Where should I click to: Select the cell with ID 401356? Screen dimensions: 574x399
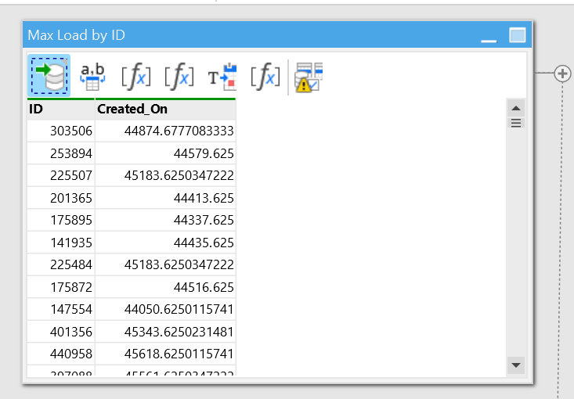(60, 332)
